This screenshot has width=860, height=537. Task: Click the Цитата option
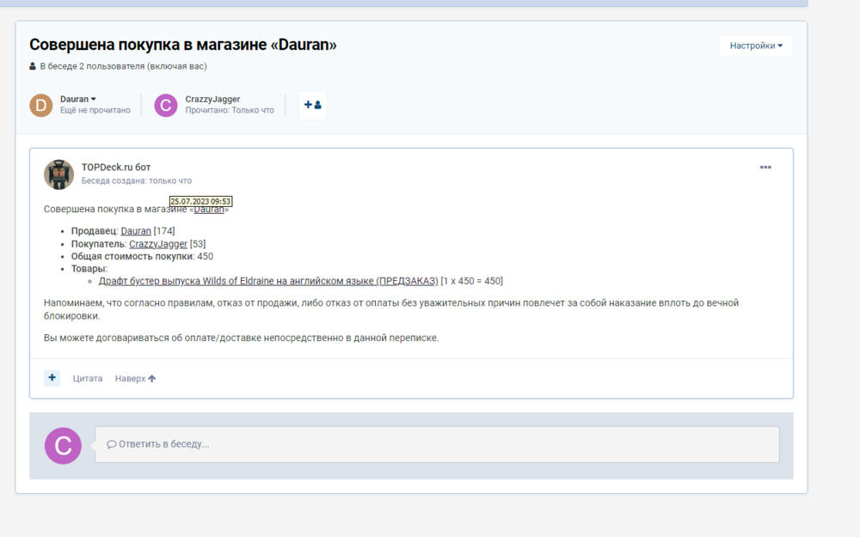87,378
